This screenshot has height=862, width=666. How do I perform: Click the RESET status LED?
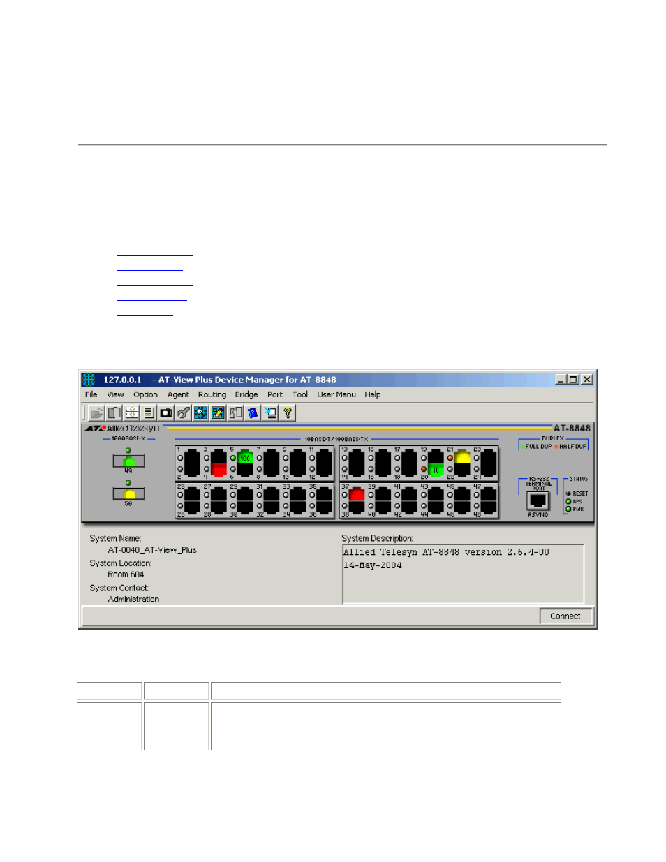(568, 493)
